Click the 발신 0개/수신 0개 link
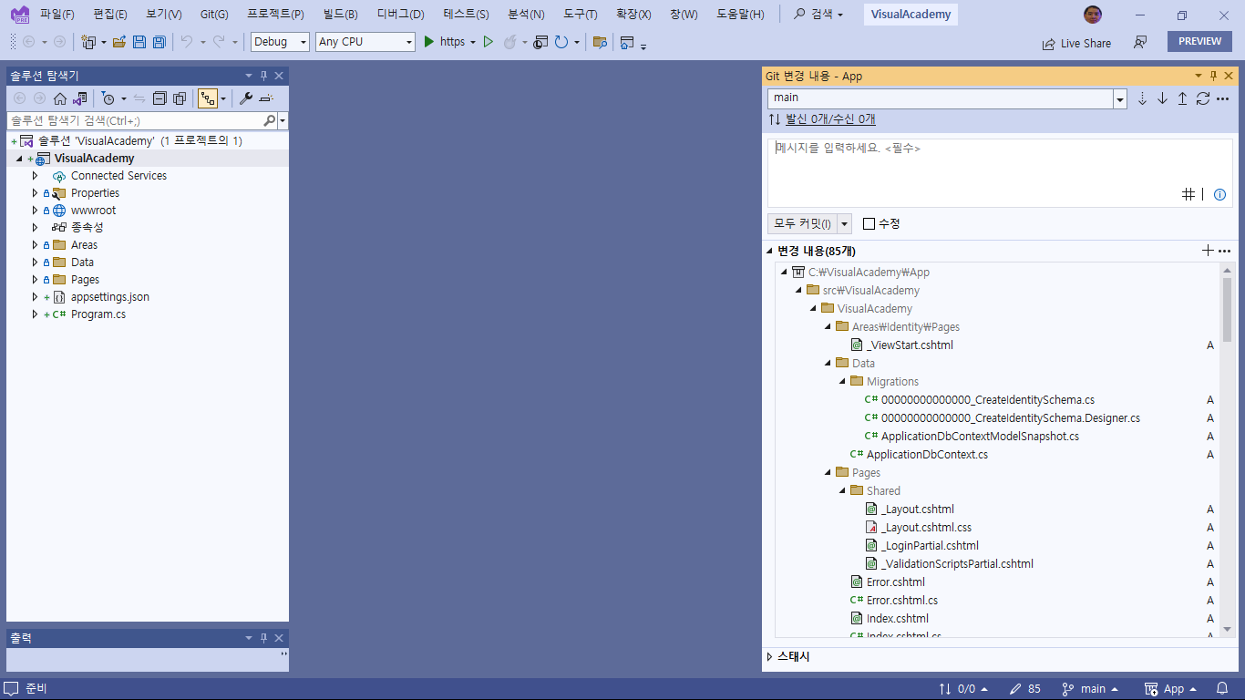Viewport: 1245px width, 700px height. (x=829, y=119)
